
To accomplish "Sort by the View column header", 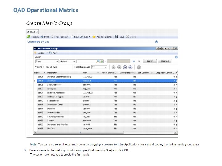I will click(x=85, y=73).
